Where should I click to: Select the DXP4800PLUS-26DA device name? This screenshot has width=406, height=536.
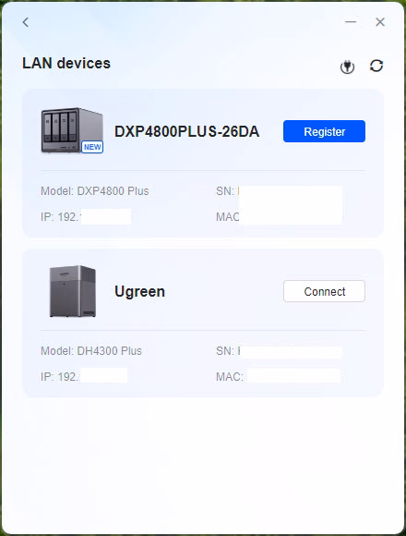coord(186,131)
